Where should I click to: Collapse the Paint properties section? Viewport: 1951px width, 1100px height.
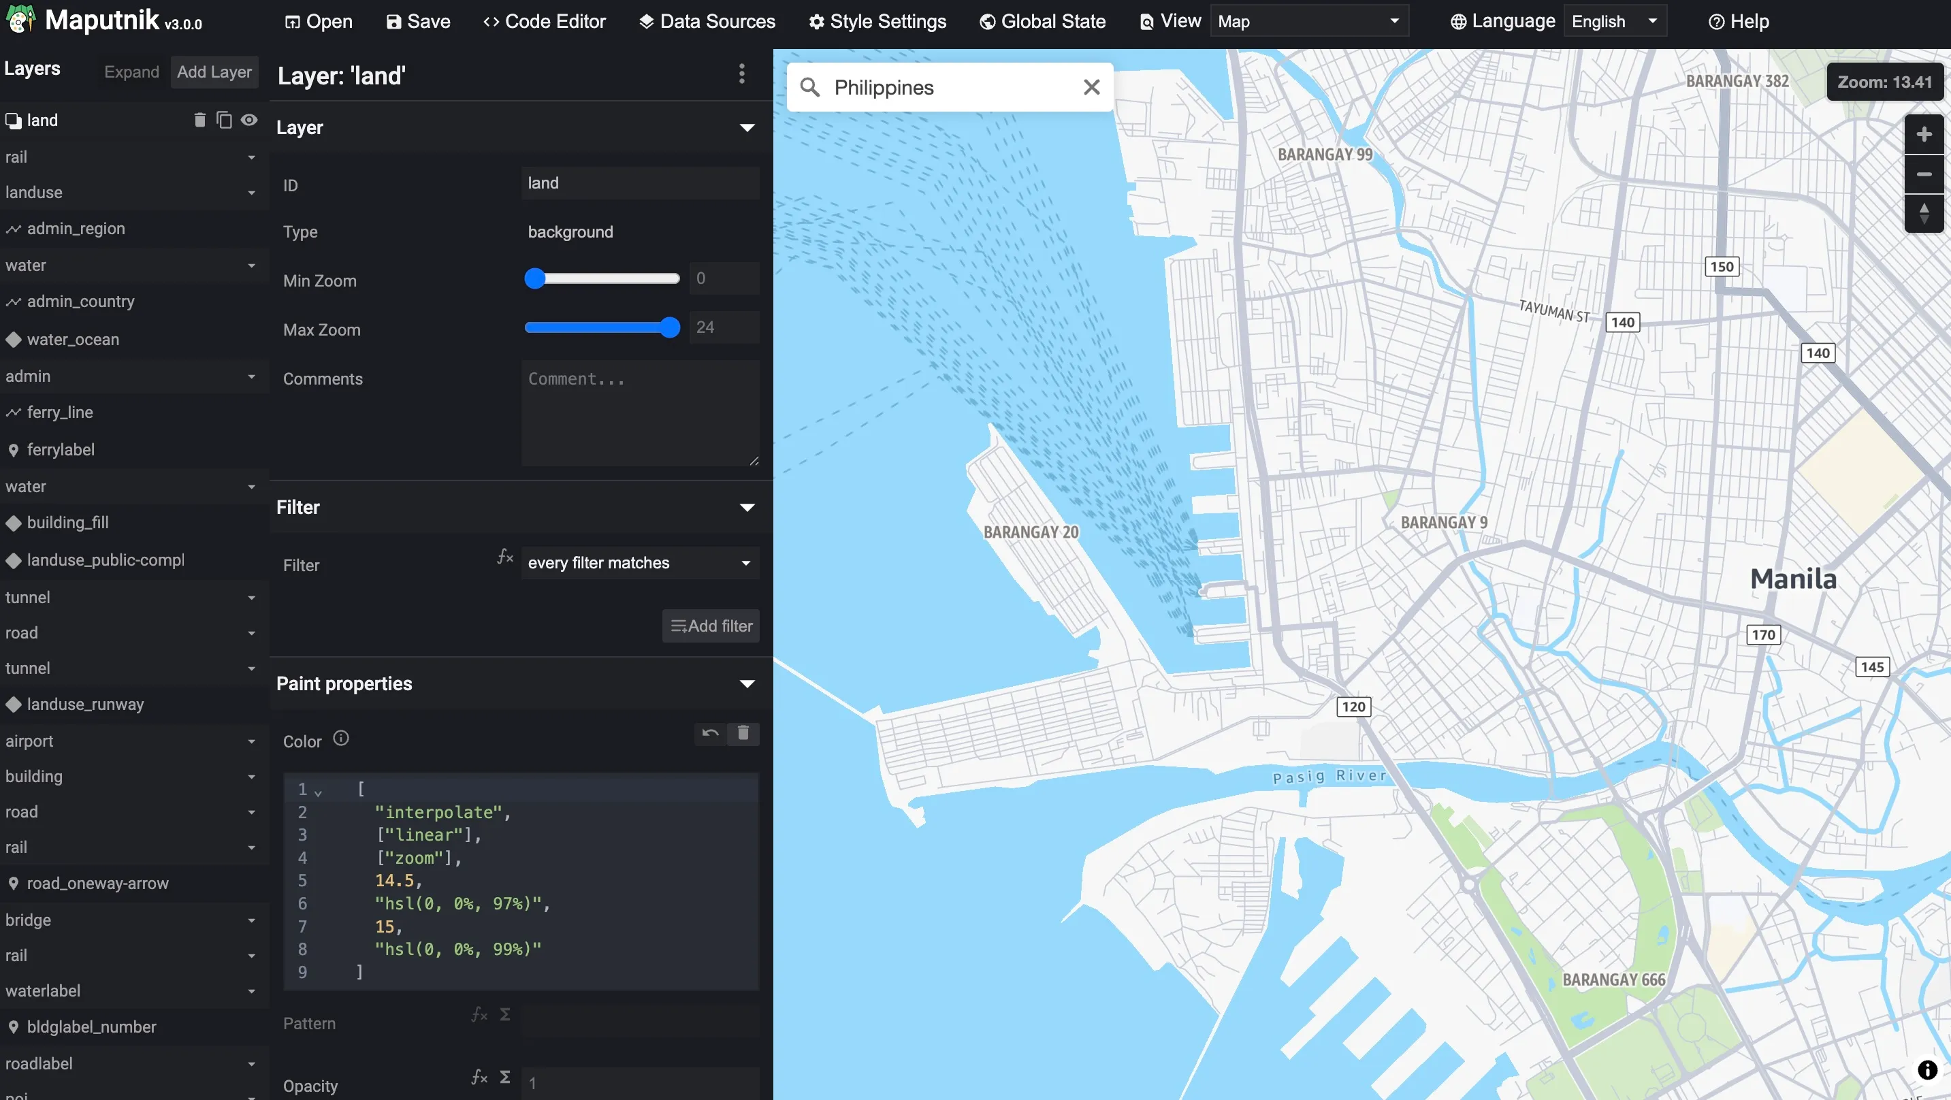click(x=747, y=683)
